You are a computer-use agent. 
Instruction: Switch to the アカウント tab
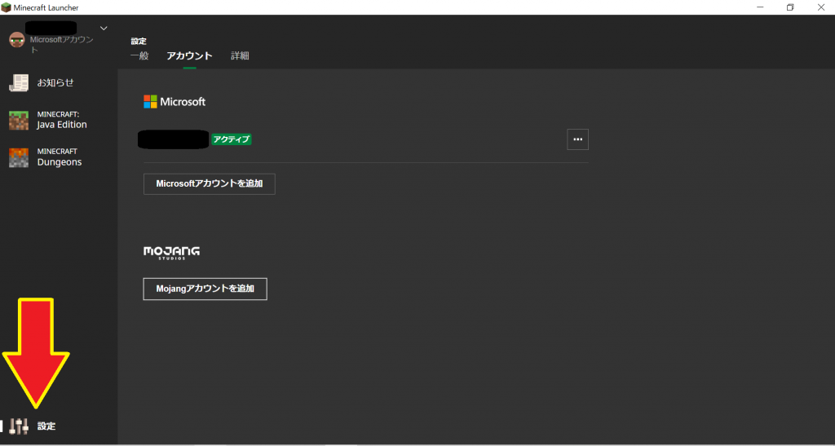click(x=189, y=55)
